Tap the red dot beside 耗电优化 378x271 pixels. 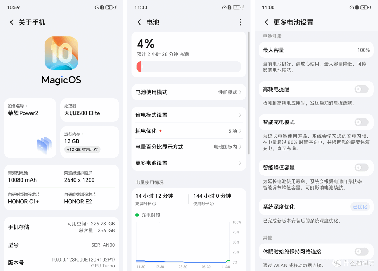point(160,131)
